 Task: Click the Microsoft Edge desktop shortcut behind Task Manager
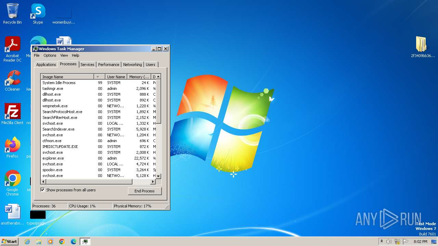pos(38,40)
